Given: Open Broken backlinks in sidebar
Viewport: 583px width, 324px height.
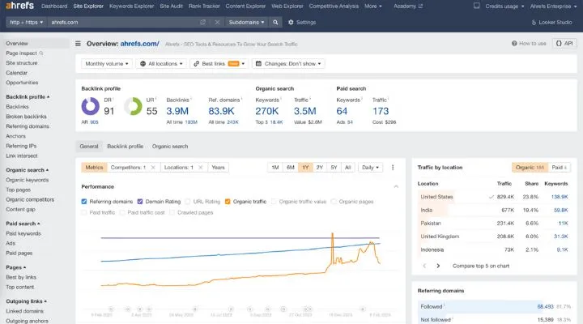Looking at the screenshot, I should (26, 117).
